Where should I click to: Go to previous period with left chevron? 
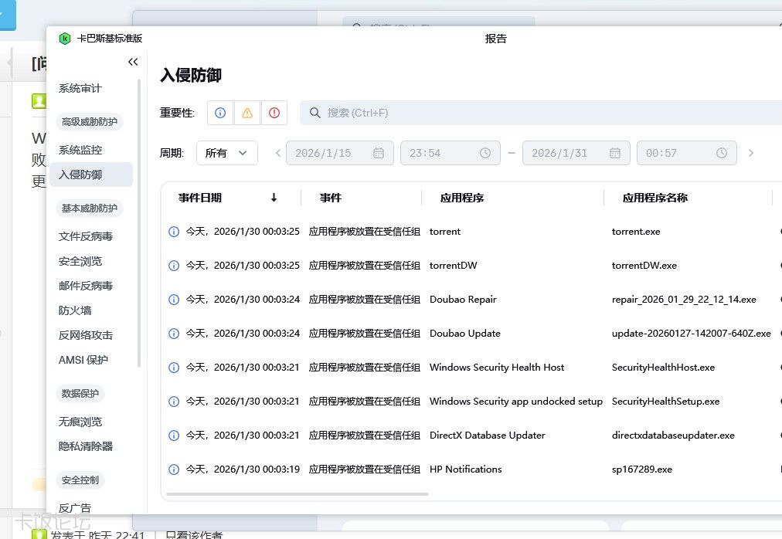(x=278, y=153)
